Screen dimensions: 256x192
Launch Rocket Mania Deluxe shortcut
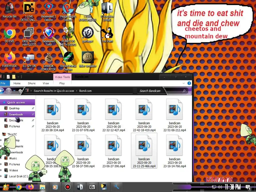click(68, 61)
